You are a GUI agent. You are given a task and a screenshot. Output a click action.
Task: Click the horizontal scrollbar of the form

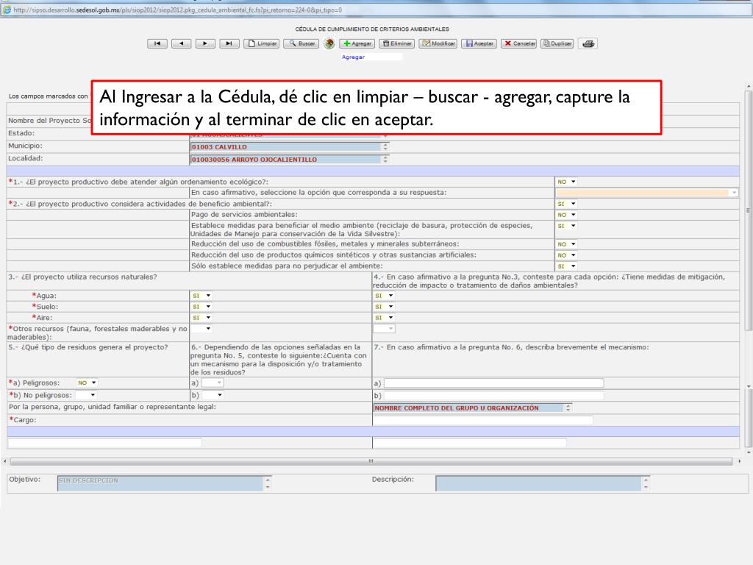click(x=371, y=461)
